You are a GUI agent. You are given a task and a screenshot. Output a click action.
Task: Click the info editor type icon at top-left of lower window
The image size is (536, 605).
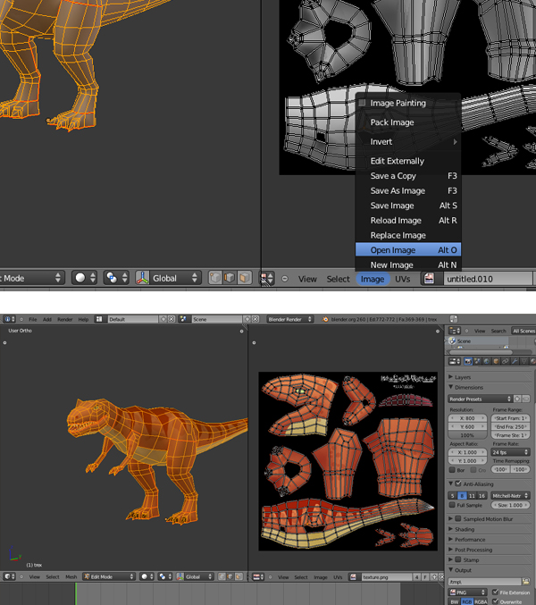click(x=9, y=319)
